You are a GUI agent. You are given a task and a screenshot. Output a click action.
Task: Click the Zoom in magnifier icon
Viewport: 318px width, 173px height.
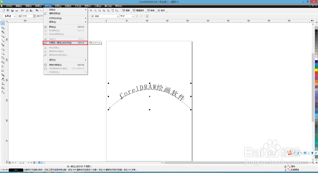click(x=91, y=10)
